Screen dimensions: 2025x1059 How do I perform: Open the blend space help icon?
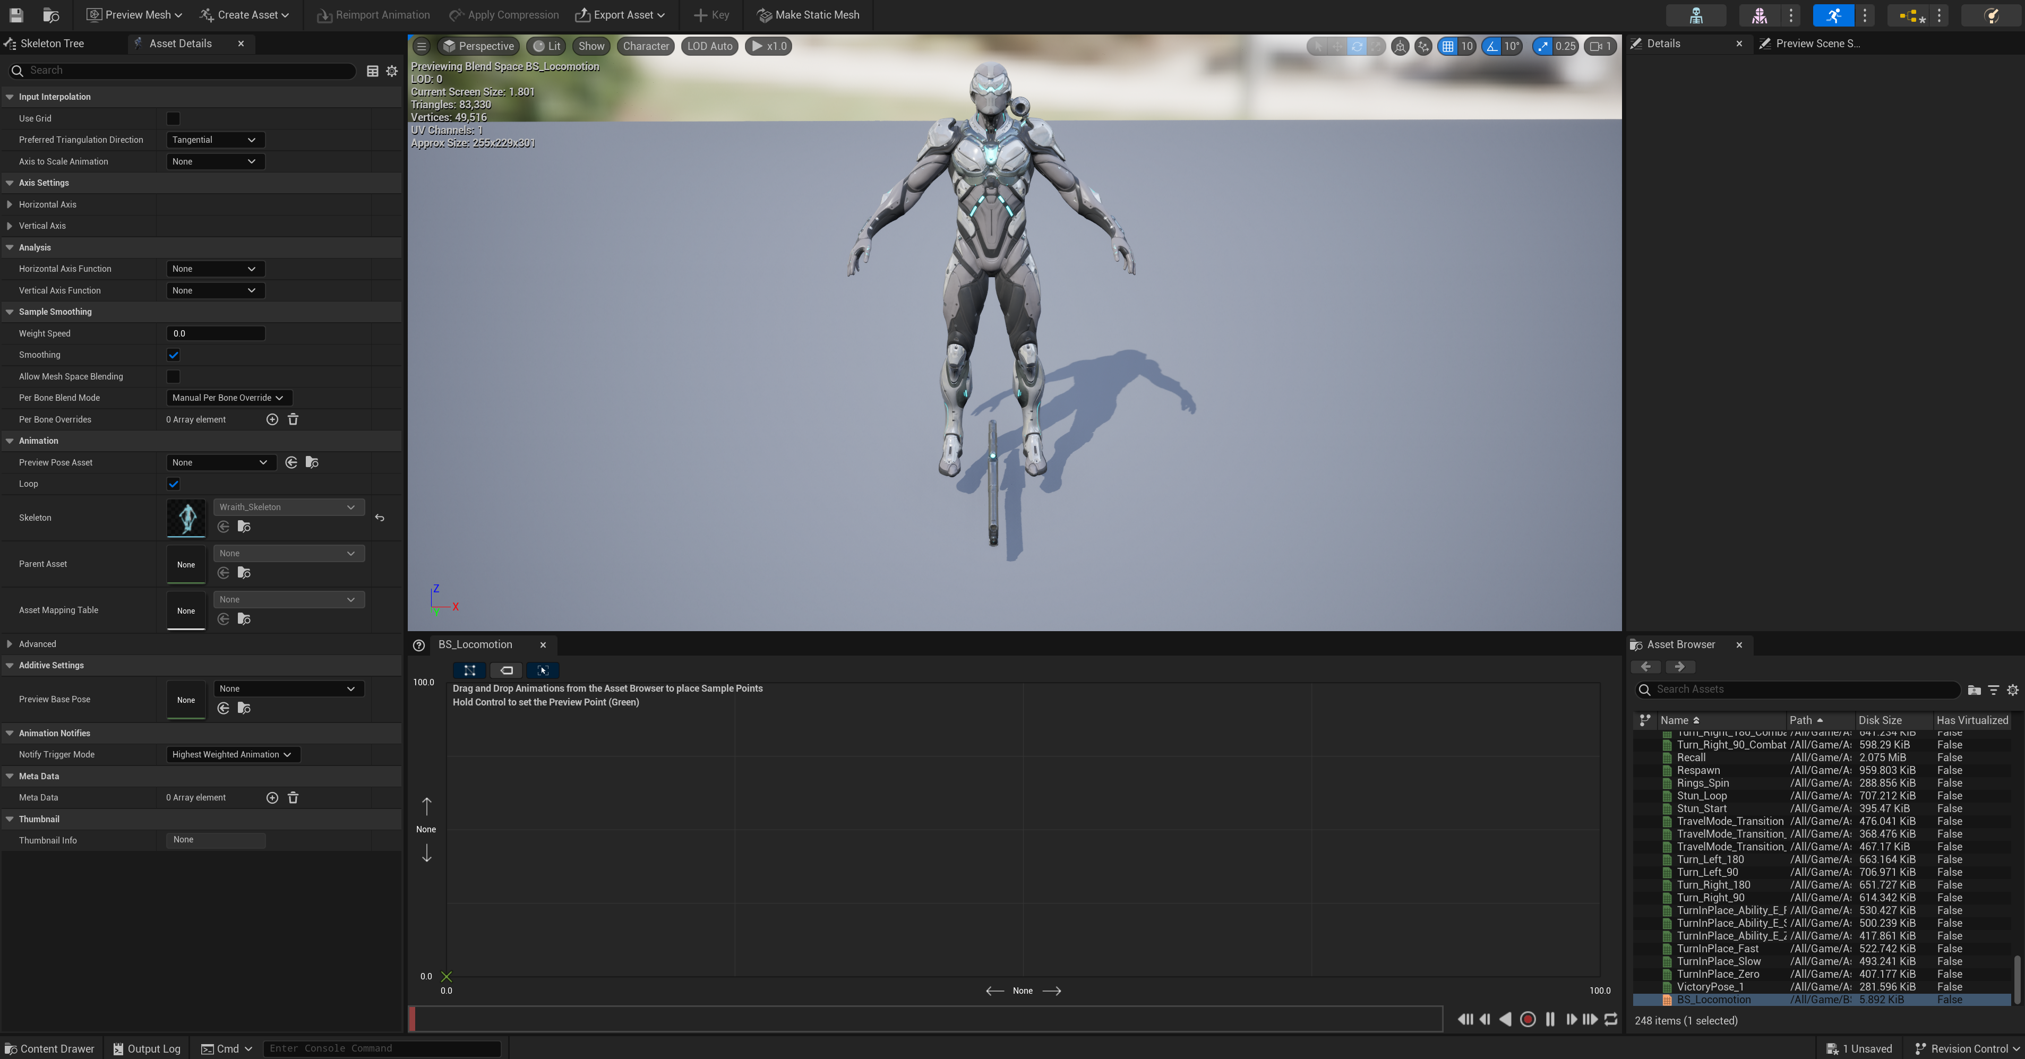(x=419, y=645)
